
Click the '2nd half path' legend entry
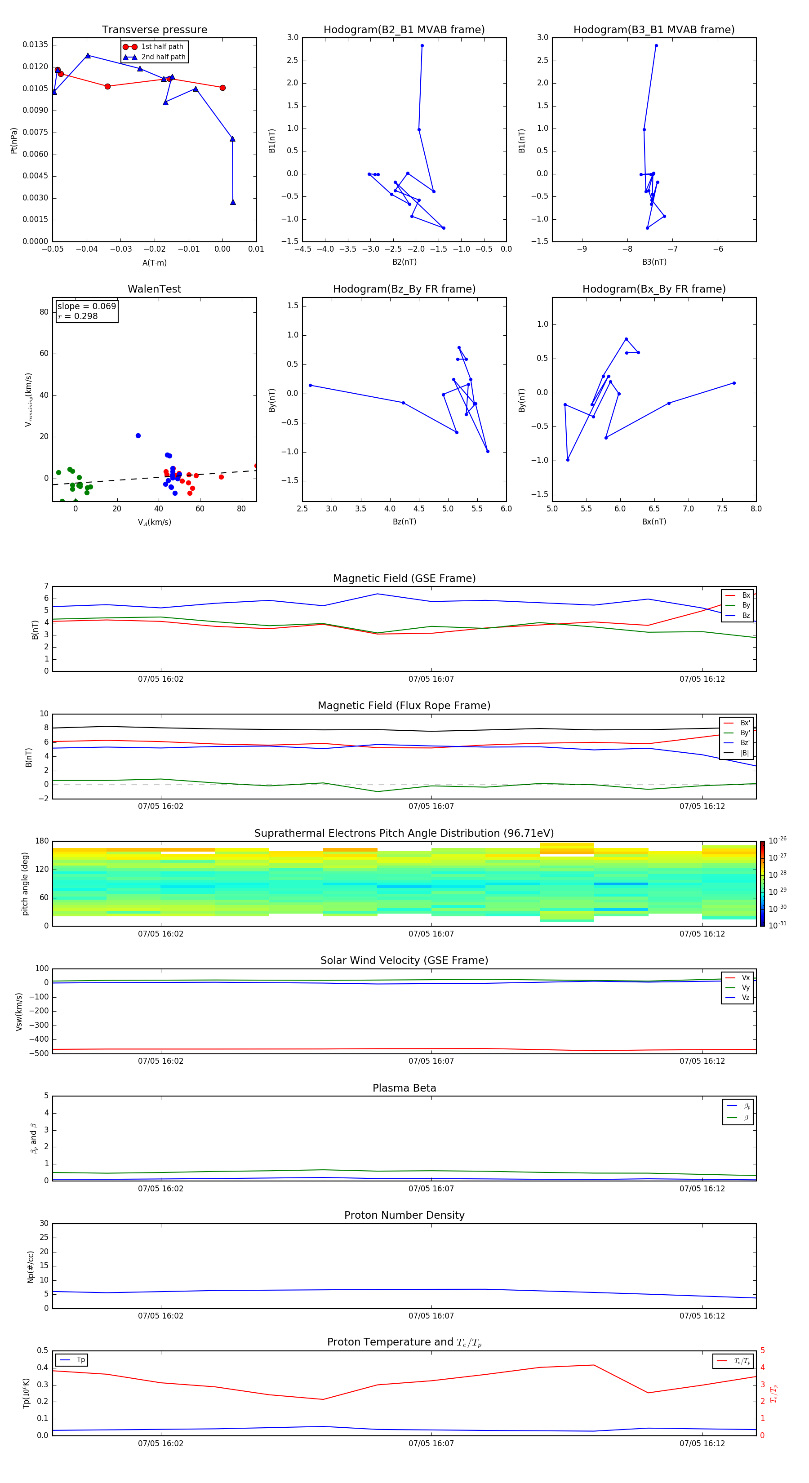pyautogui.click(x=154, y=57)
